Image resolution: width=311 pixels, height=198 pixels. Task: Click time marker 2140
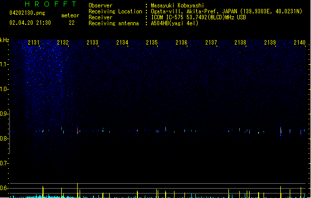coord(300,43)
